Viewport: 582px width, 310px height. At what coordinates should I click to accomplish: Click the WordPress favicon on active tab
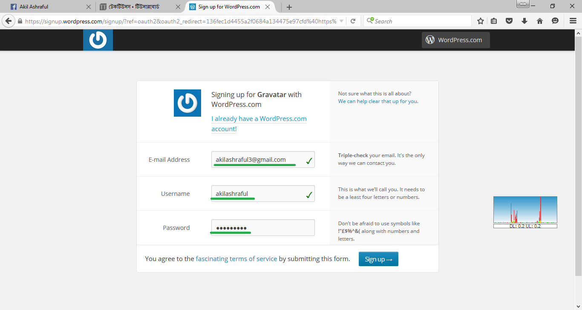tap(193, 7)
